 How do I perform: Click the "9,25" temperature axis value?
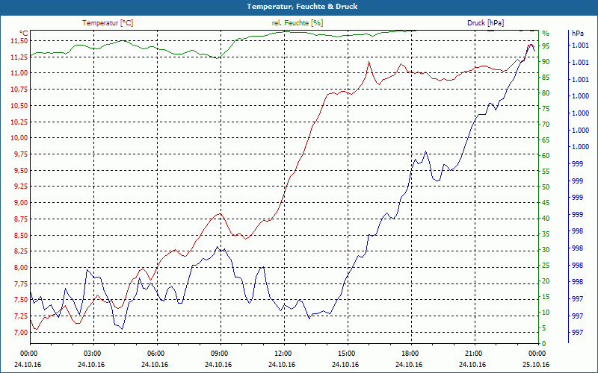[21, 186]
